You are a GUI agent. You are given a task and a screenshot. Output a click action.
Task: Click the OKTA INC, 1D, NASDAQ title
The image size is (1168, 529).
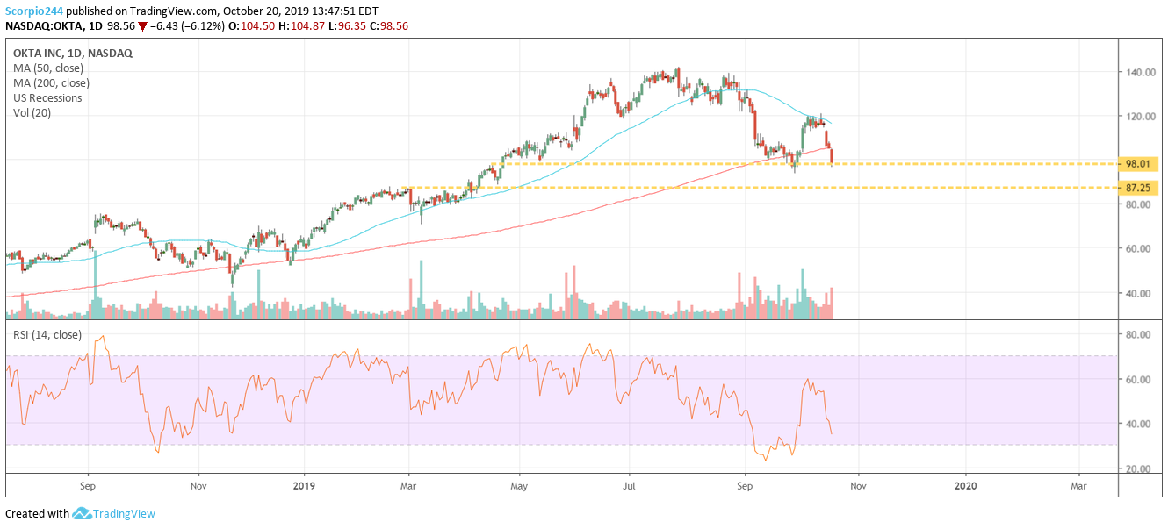coord(73,54)
